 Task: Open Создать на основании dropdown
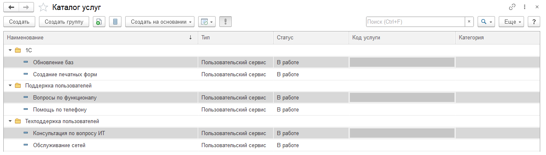[x=160, y=22]
